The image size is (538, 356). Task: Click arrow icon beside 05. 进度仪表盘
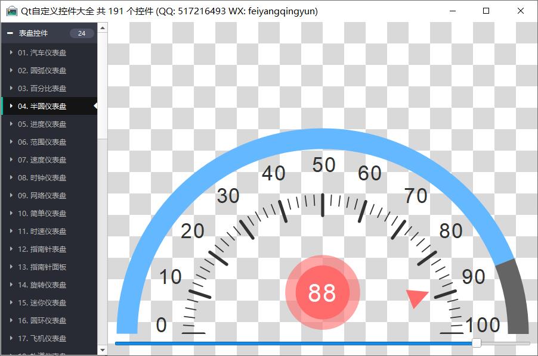pyautogui.click(x=11, y=124)
